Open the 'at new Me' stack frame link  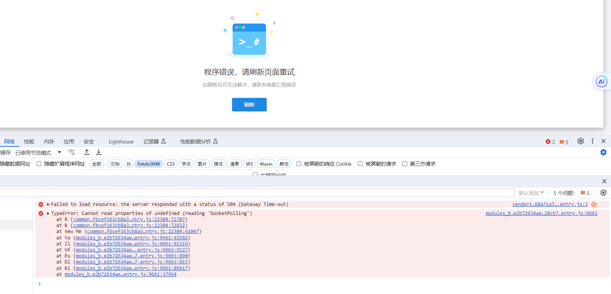(x=143, y=232)
